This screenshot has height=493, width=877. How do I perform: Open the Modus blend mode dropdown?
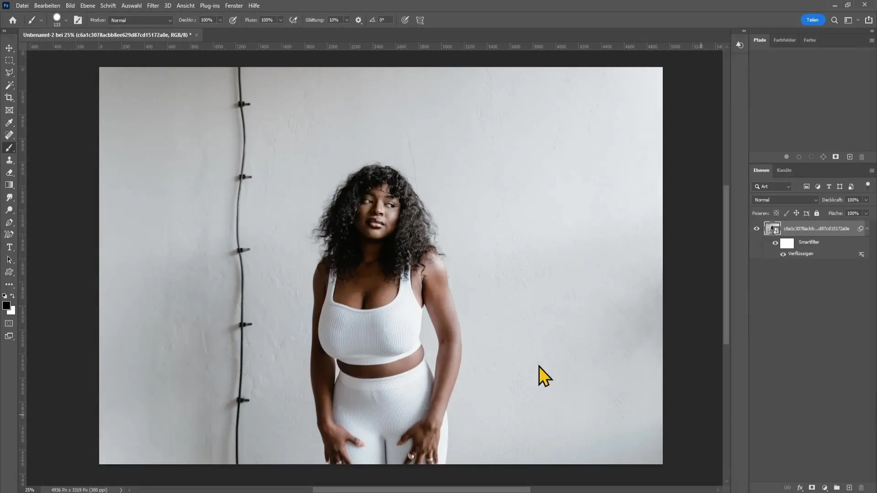coord(139,20)
